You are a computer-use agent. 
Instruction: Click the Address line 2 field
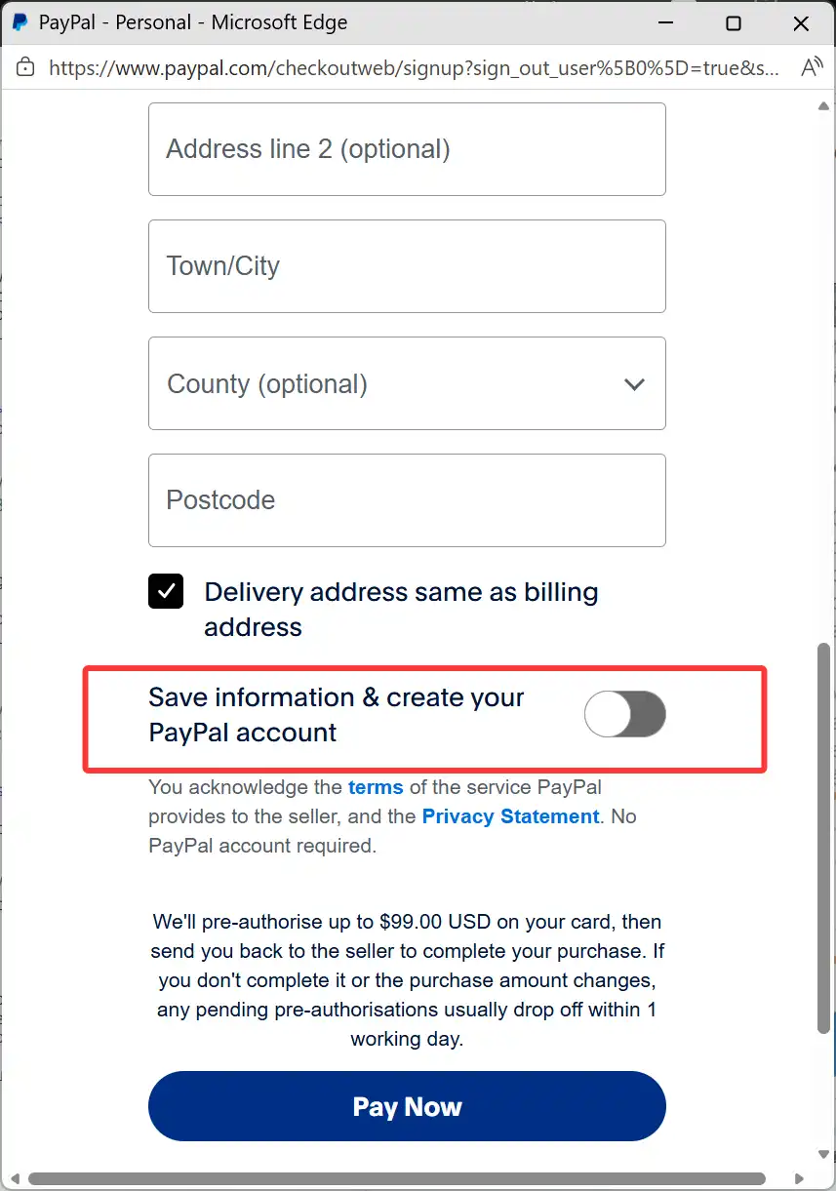pyautogui.click(x=407, y=148)
